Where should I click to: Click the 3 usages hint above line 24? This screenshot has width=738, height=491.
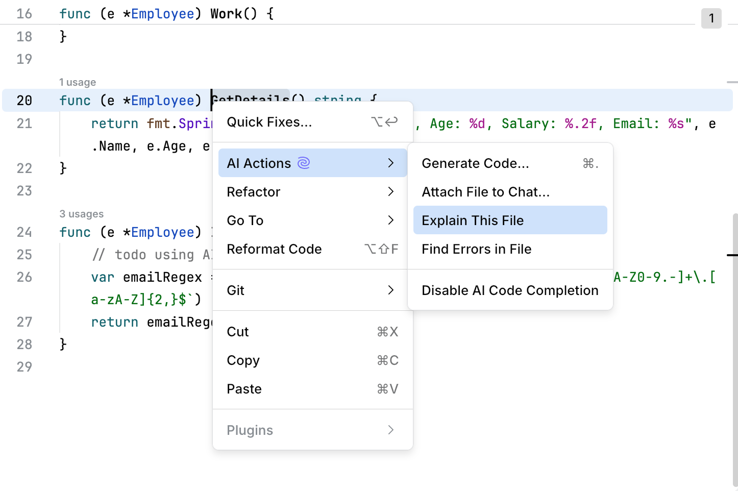(82, 213)
